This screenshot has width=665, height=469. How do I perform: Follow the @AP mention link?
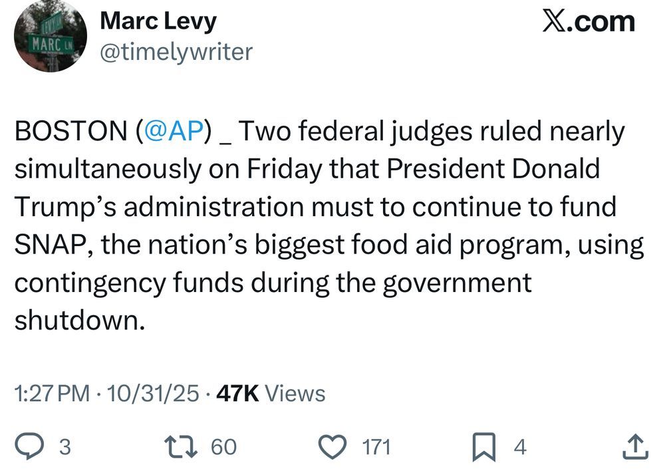coord(172,131)
